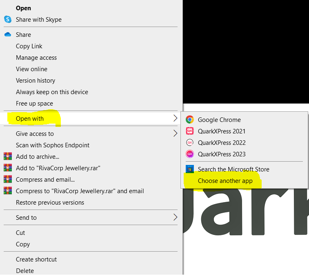
Task: Open the Send to entry
Action: pos(91,217)
